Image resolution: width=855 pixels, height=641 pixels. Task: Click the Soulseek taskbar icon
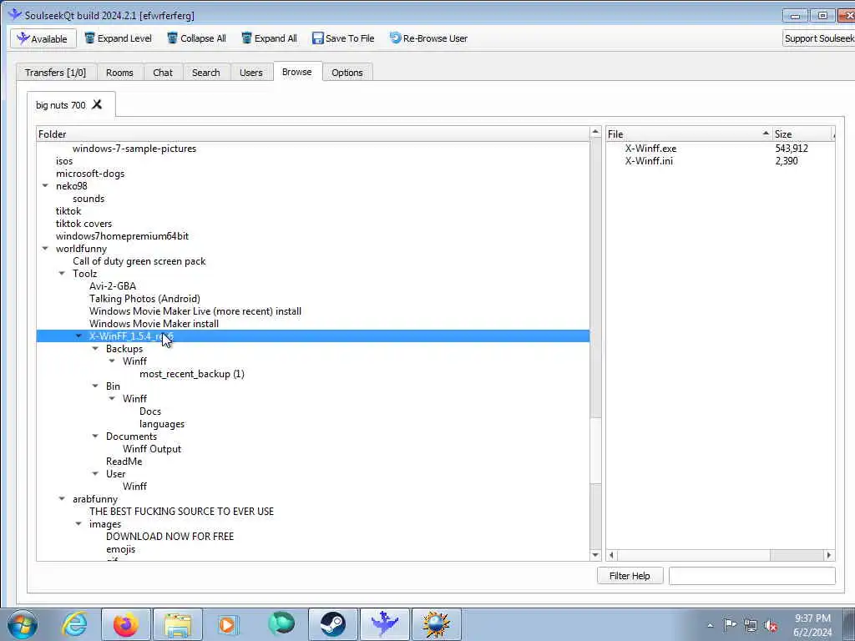[384, 624]
